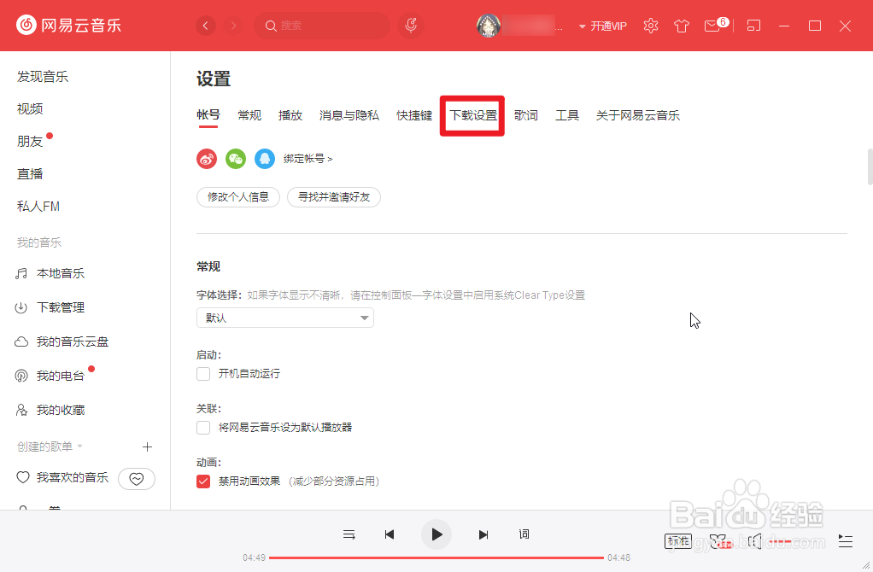Select the 帐号 settings tab
Screen dimensions: 873x572
[208, 115]
